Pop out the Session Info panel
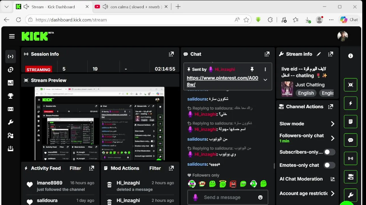Viewport: 366px width, 205px height. tap(171, 54)
